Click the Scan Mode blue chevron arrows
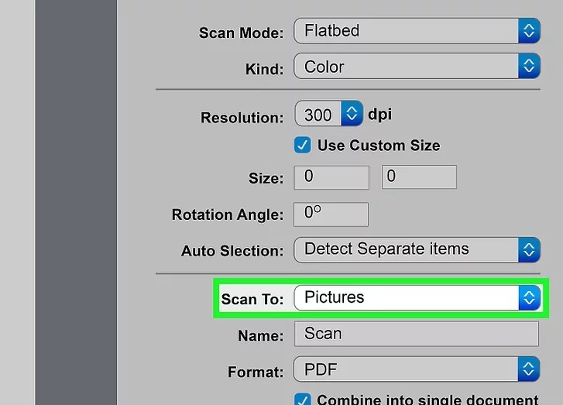The image size is (563, 405). 528,31
